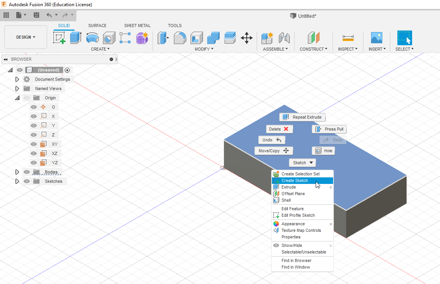Choose Appearance in the context menu
The image size is (440, 284).
pyautogui.click(x=302, y=224)
